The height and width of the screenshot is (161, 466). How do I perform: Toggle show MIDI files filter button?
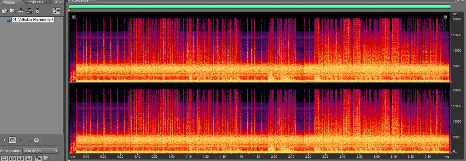tap(29, 158)
